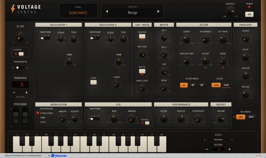Click the ENVELOPE AMT knob

click(x=186, y=61)
